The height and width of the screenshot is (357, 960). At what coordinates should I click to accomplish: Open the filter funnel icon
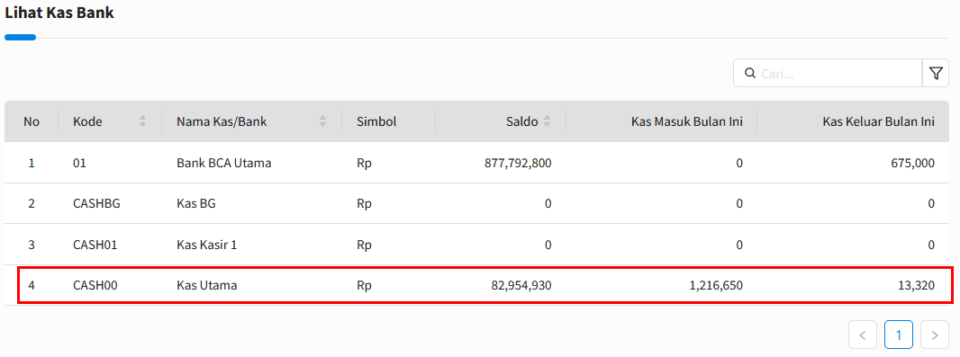click(936, 74)
